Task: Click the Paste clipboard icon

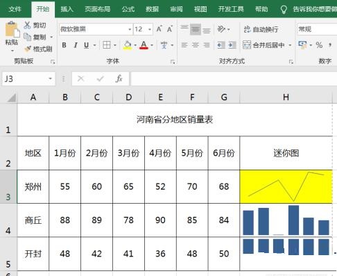Action: 12,29
